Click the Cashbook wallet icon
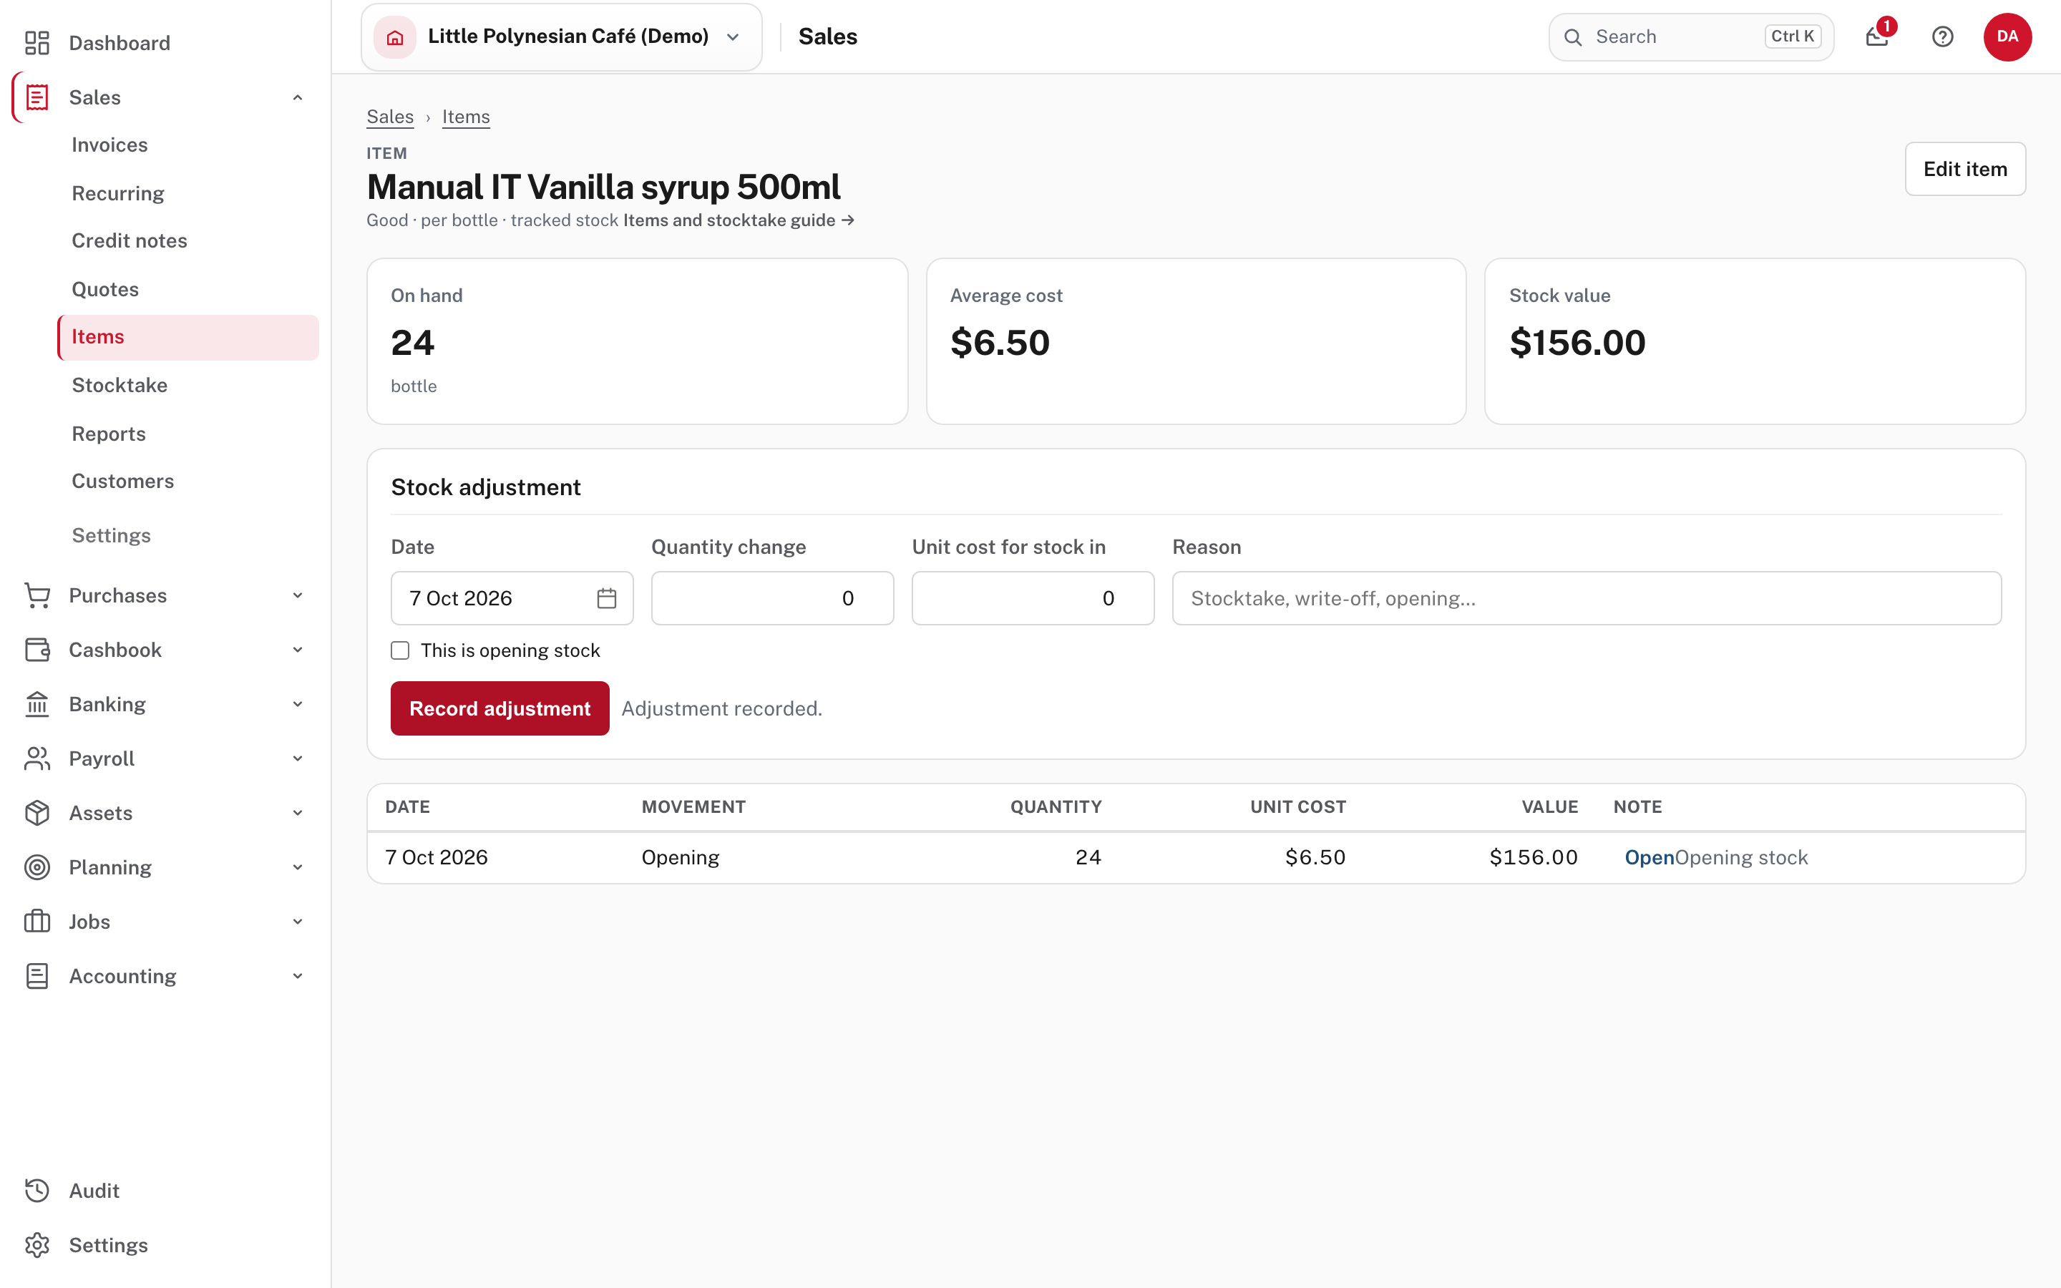 tap(36, 650)
